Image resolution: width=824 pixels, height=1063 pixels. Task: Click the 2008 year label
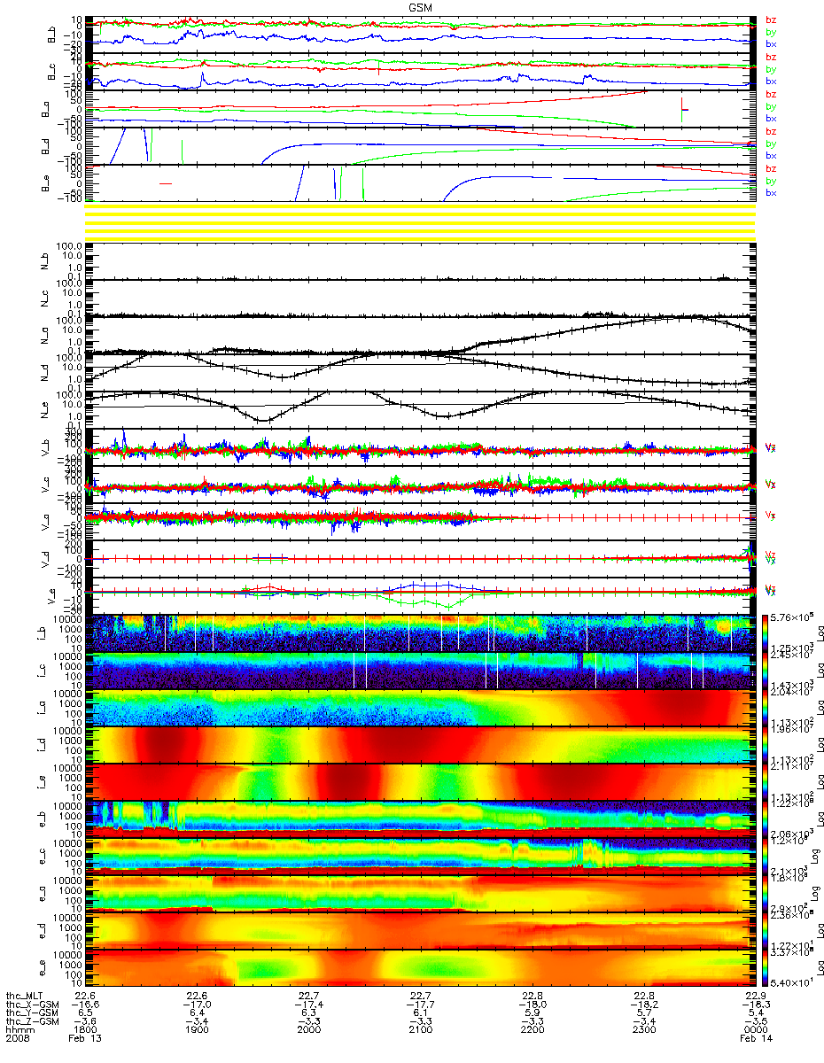pos(17,1040)
